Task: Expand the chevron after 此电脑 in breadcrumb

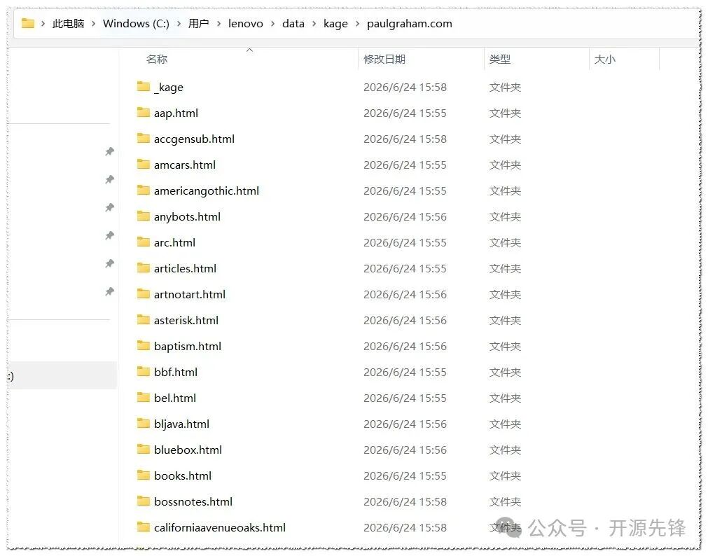Action: pyautogui.click(x=93, y=24)
